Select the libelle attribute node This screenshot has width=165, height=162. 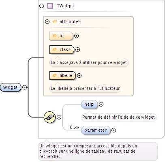pyautogui.click(x=63, y=75)
